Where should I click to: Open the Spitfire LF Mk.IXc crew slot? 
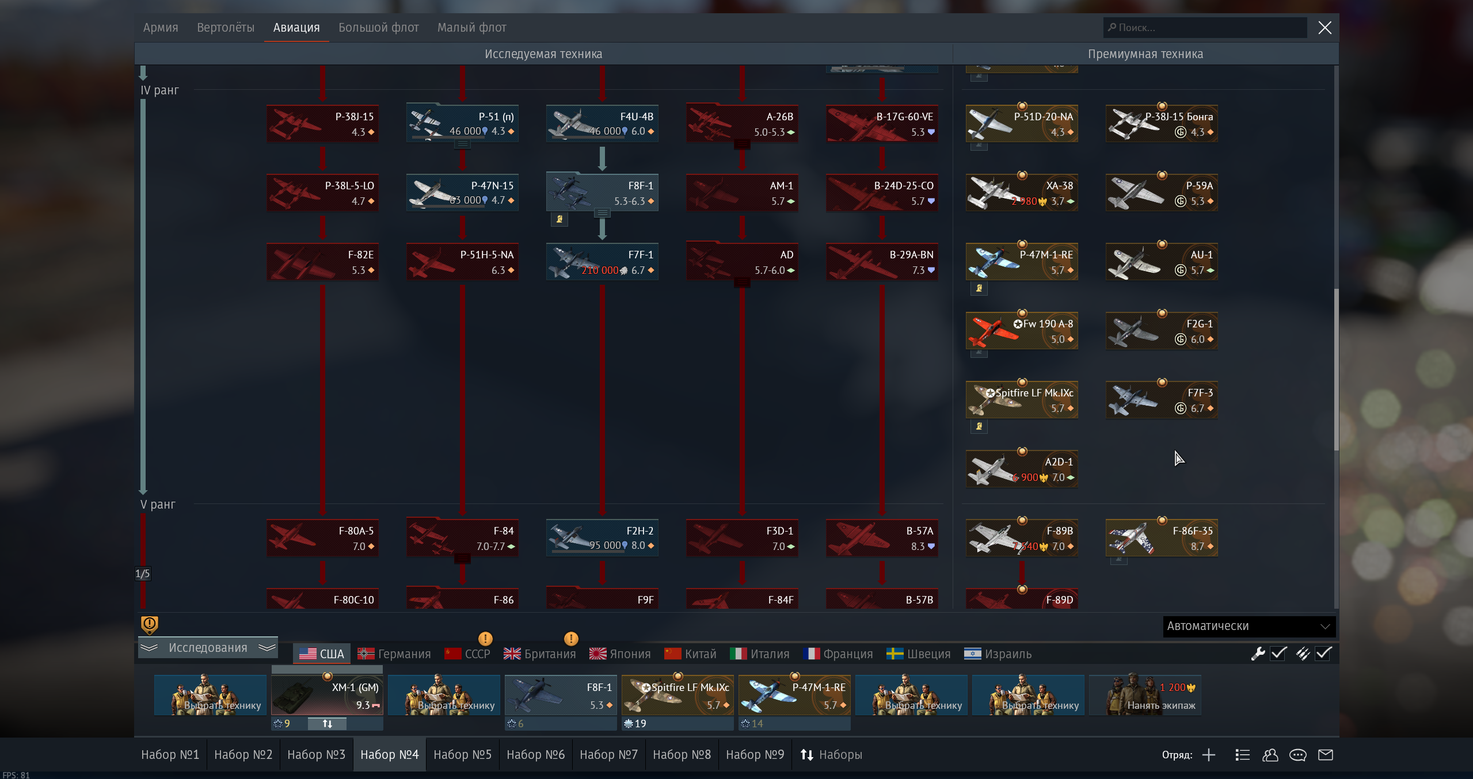click(x=677, y=695)
